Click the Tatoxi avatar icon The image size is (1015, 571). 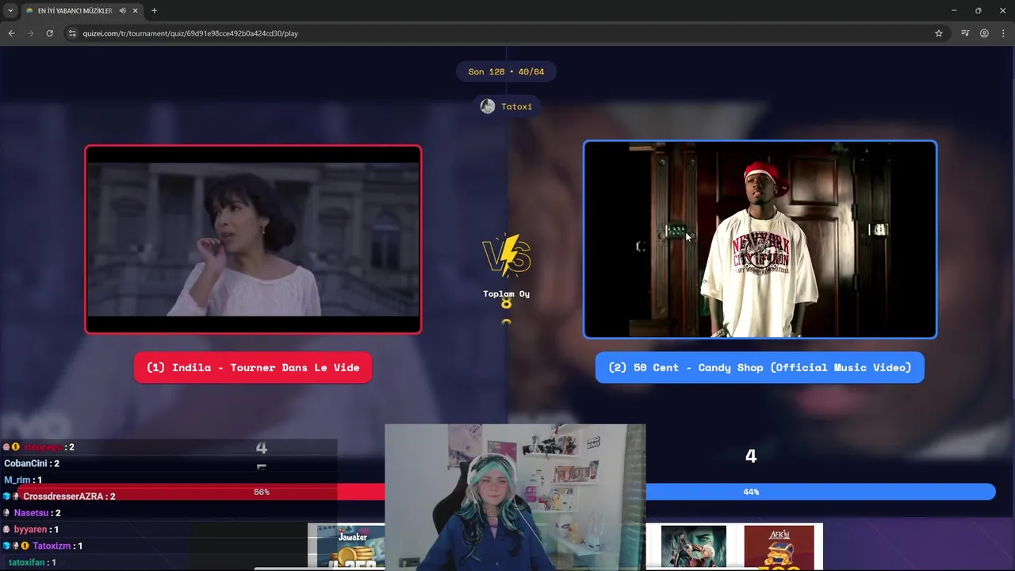coord(488,106)
